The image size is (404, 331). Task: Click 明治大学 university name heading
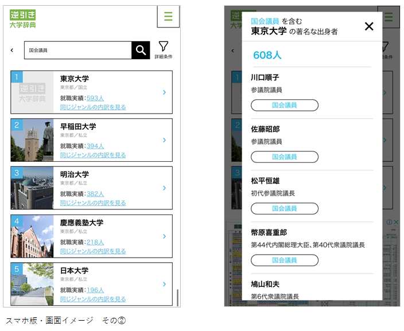coord(75,174)
